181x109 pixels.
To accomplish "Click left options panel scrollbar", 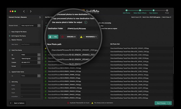I will point(42,40).
